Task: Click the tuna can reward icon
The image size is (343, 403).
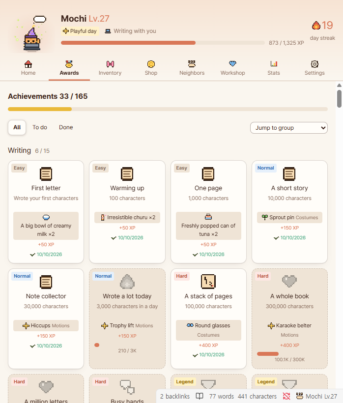Action: click(208, 217)
